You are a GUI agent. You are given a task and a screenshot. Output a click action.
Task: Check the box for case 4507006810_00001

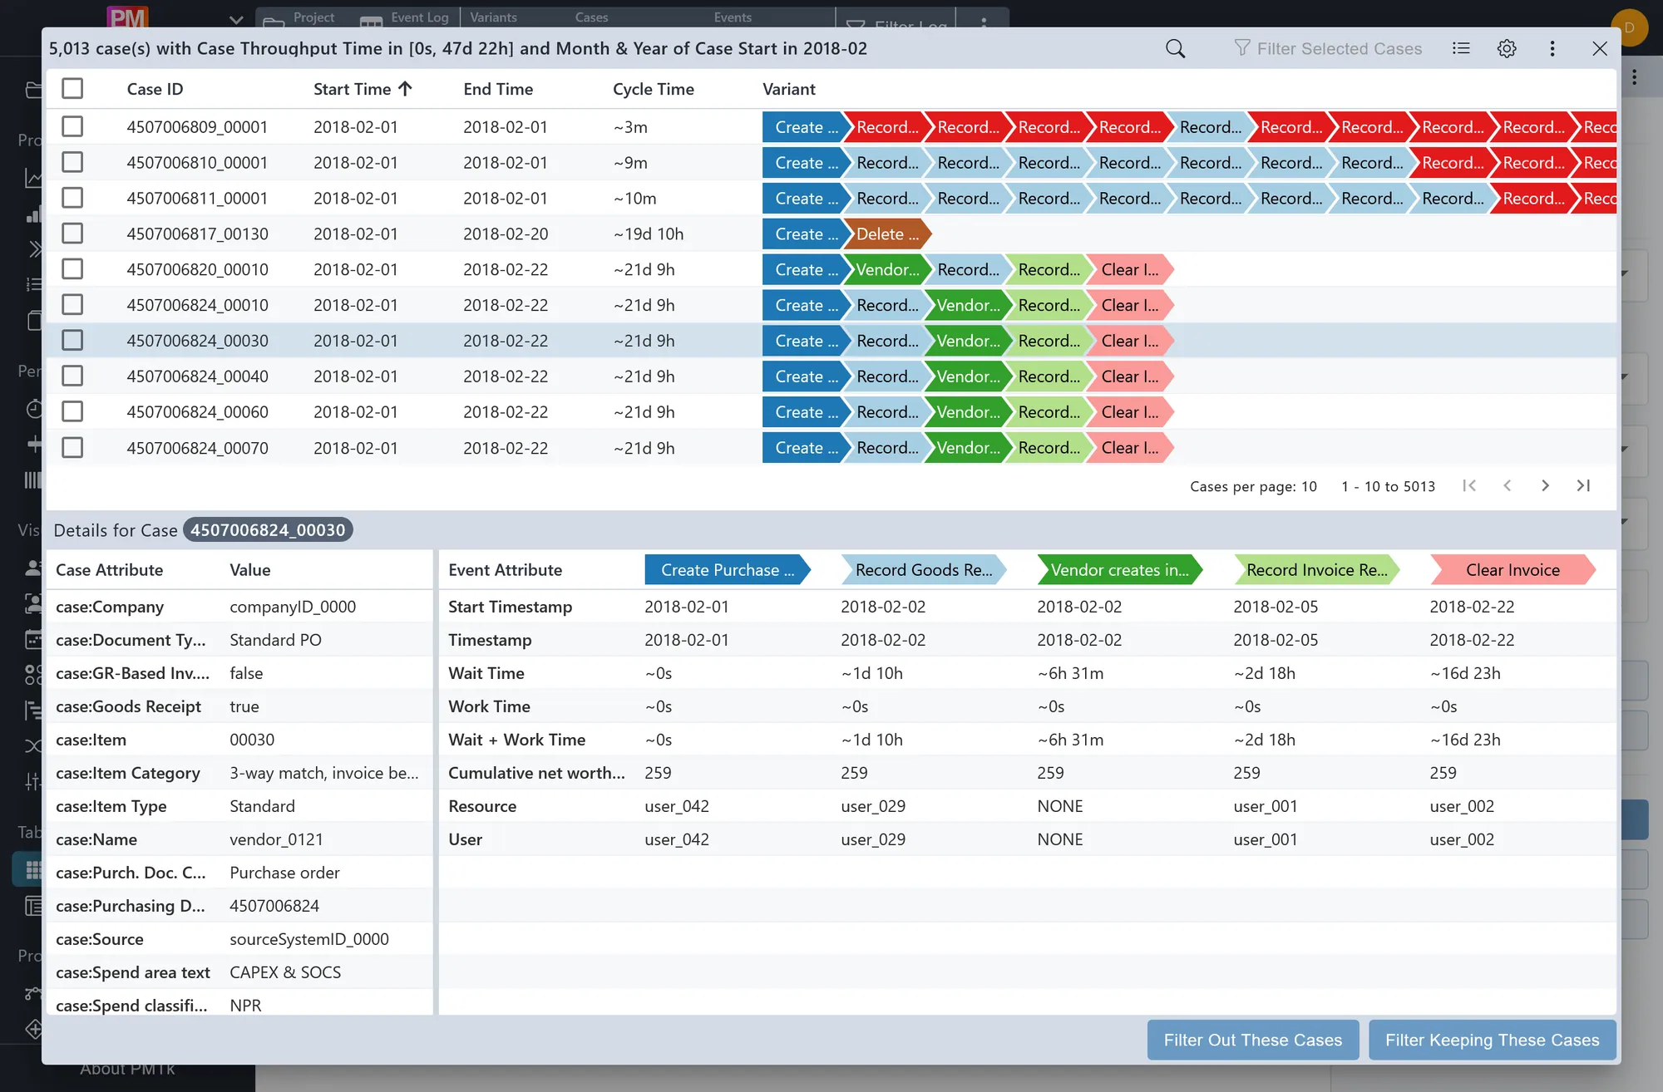72,163
